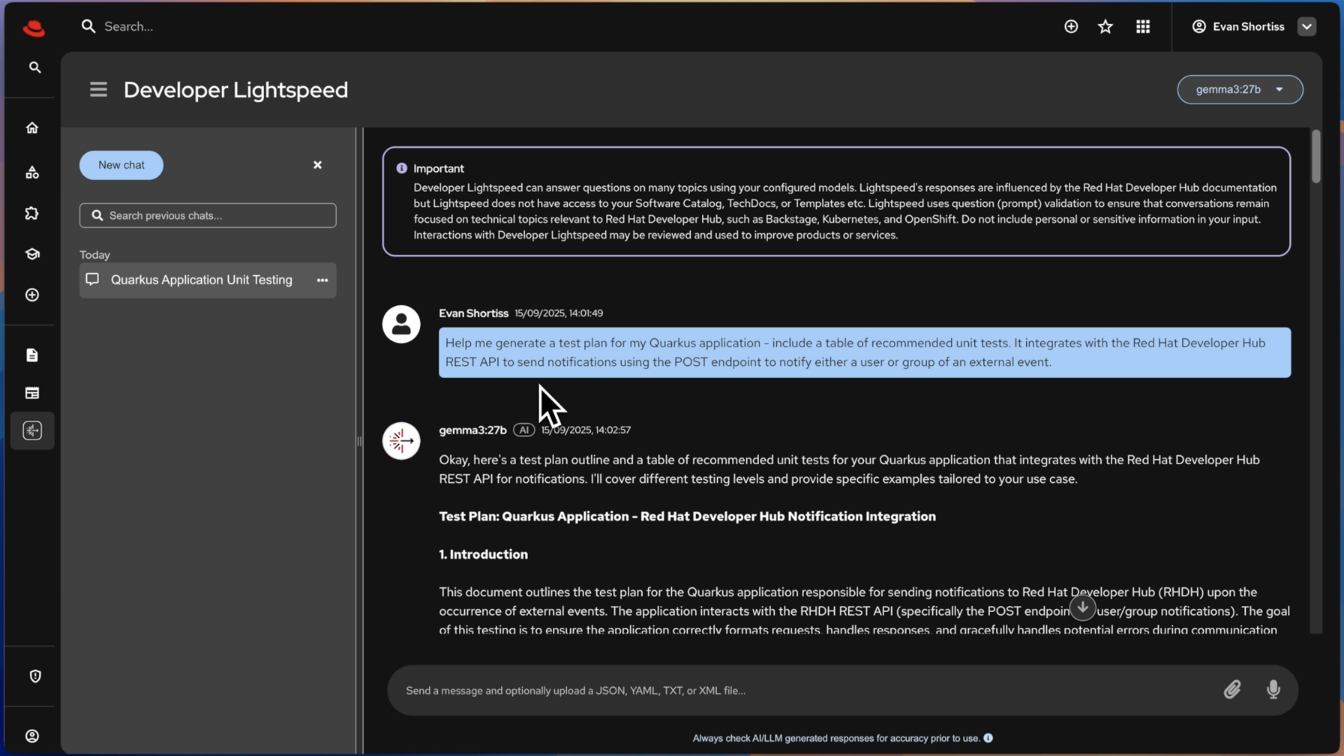Open the Lightspeed icon in sidebar
The width and height of the screenshot is (1344, 756).
coord(32,430)
